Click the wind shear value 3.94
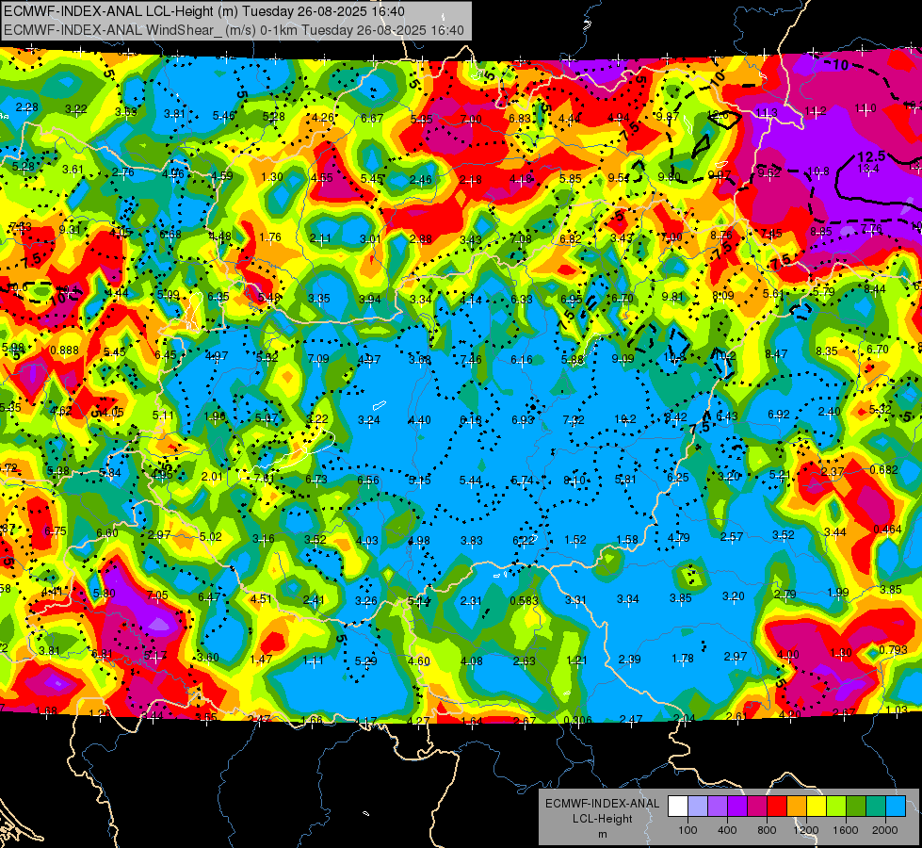This screenshot has width=922, height=848. 370,299
